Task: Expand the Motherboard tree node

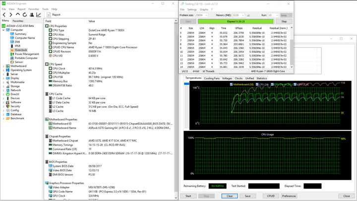Action: pyautogui.click(x=3, y=66)
